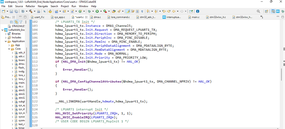The width and height of the screenshot is (285, 129).
Task: Show hidden editor tabs list
Action: tap(262, 17)
